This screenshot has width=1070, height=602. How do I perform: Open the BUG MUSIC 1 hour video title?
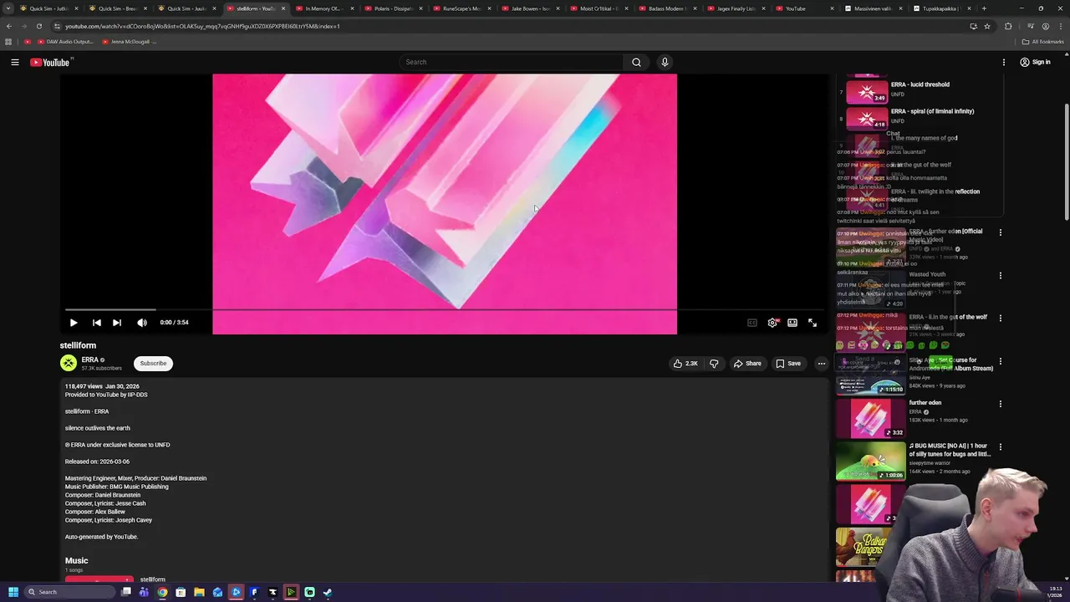tap(950, 450)
